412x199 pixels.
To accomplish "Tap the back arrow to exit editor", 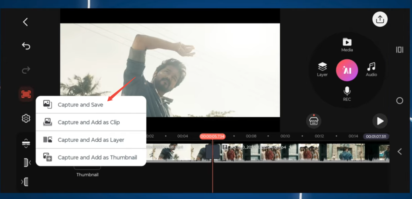I will click(25, 22).
